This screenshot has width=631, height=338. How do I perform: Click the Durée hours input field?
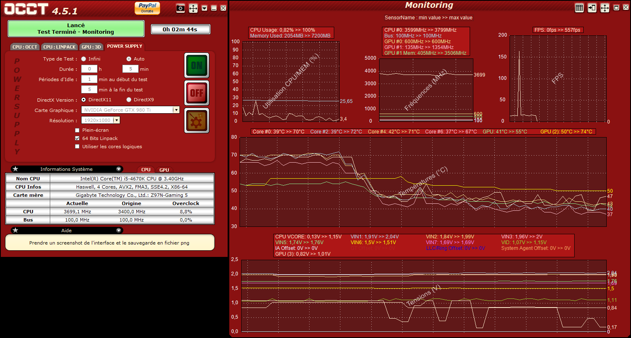[89, 69]
